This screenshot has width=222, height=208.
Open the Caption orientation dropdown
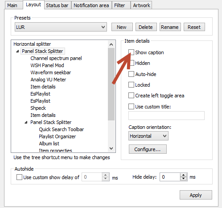[148, 136]
